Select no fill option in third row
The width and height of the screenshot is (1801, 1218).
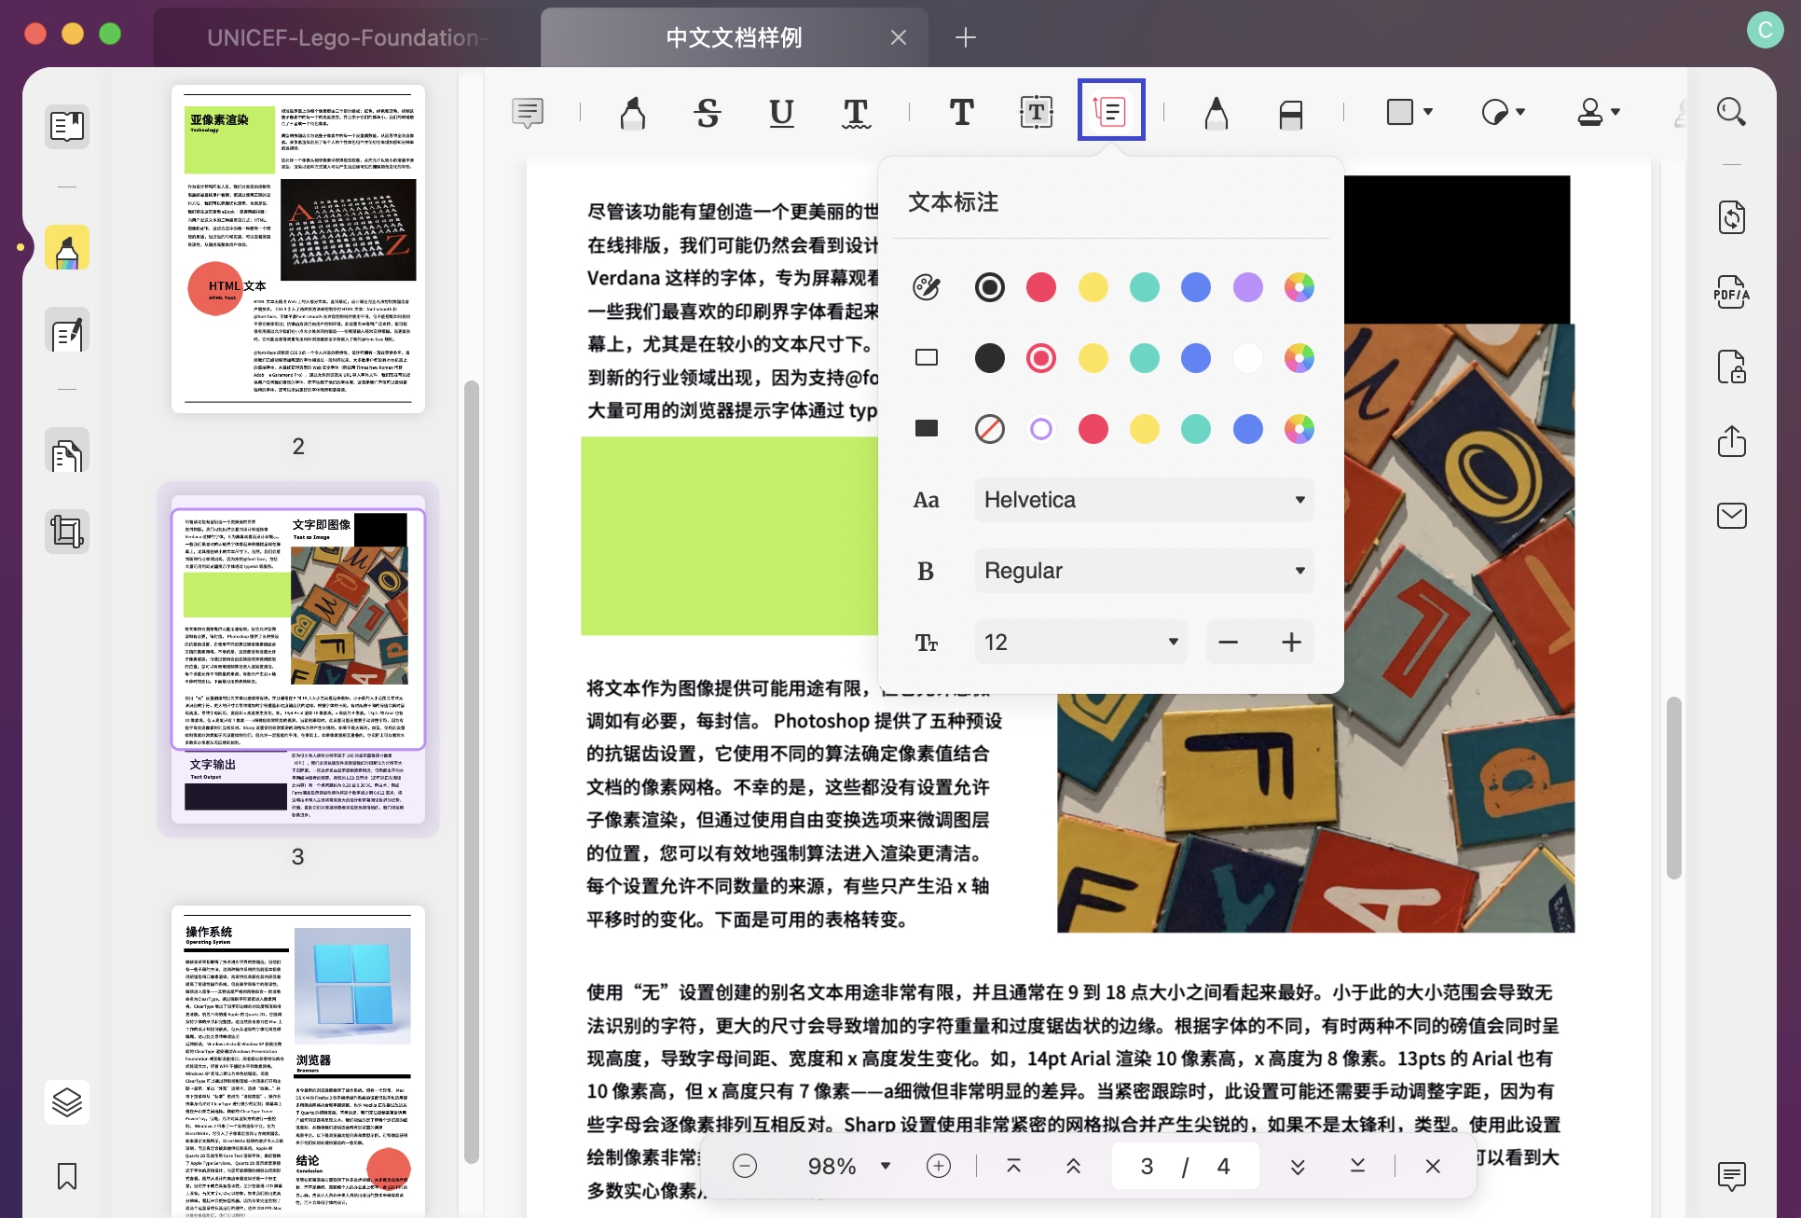coord(989,429)
